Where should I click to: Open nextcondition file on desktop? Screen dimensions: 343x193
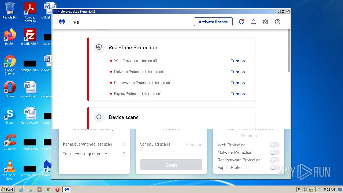(x=30, y=171)
